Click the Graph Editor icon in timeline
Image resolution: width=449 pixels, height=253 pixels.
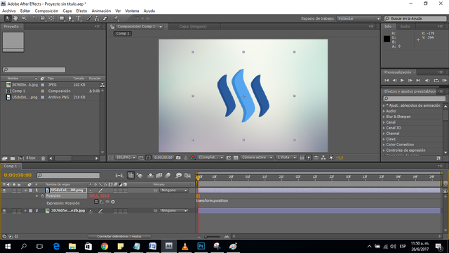click(187, 175)
